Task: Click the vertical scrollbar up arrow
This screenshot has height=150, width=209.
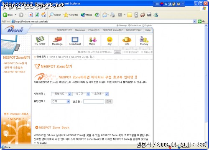Action: click(206, 26)
